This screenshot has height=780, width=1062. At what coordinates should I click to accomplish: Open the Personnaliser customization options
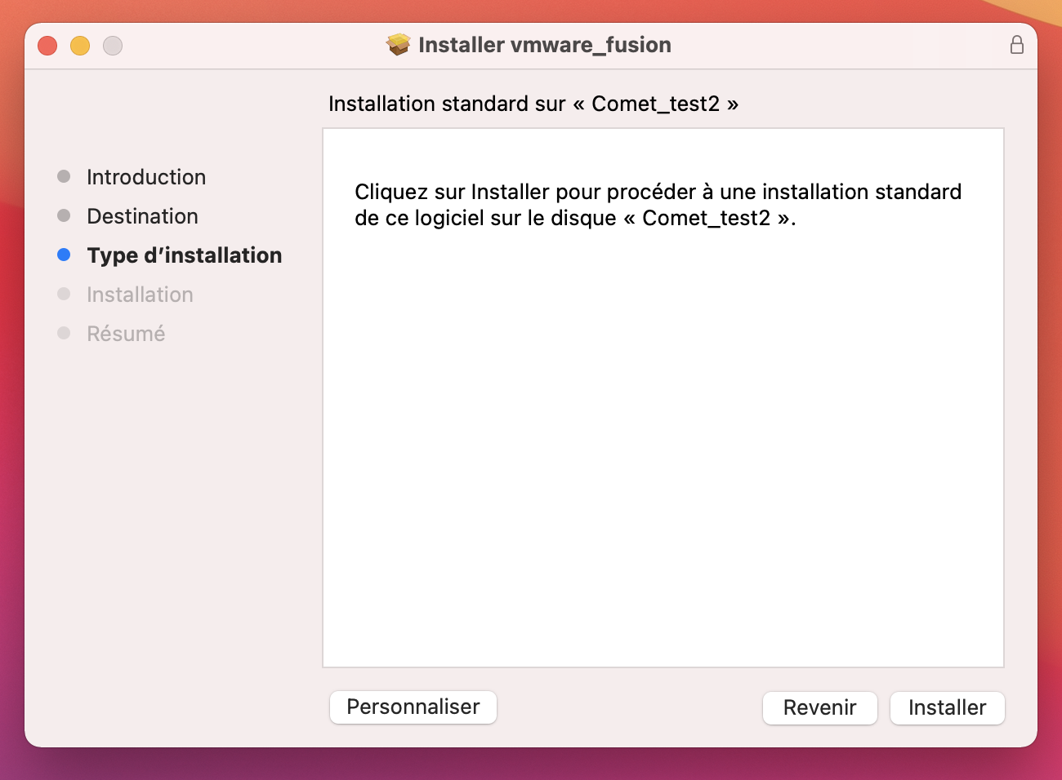(413, 707)
